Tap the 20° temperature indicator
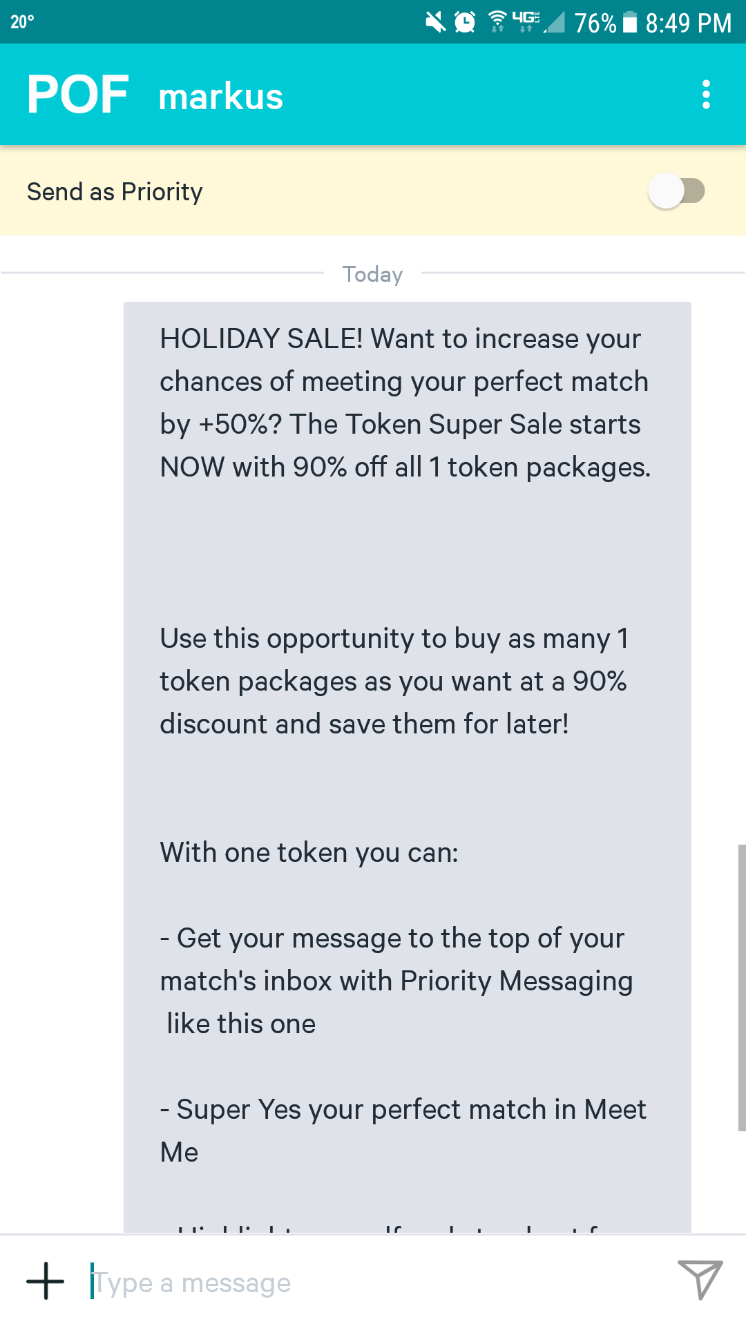 coord(22,22)
